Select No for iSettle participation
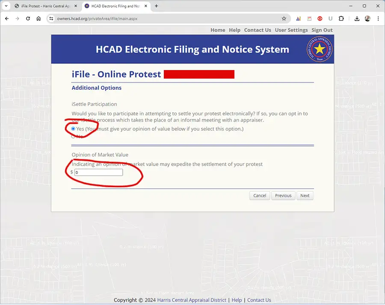Image resolution: width=385 pixels, height=305 pixels. 73,137
